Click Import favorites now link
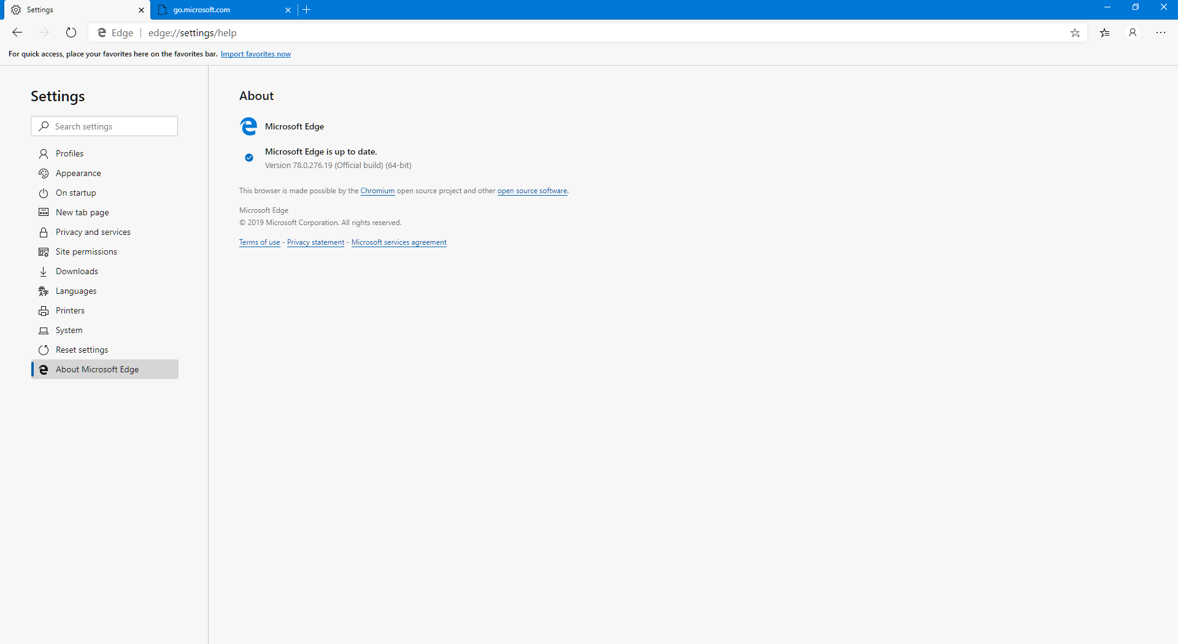This screenshot has width=1178, height=644. tap(256, 54)
